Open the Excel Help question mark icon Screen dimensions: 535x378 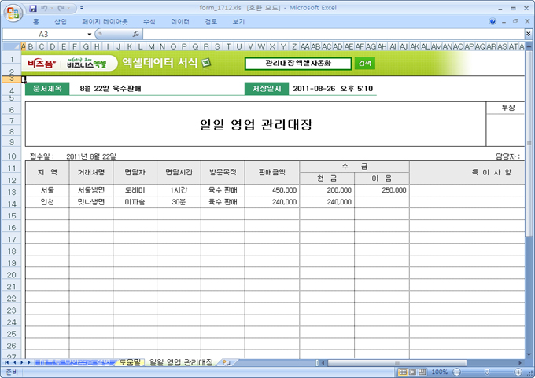(x=493, y=22)
